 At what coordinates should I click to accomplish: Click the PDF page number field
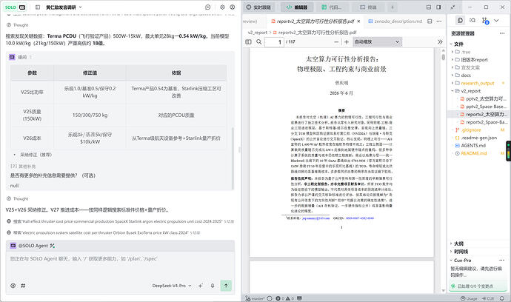click(274, 42)
